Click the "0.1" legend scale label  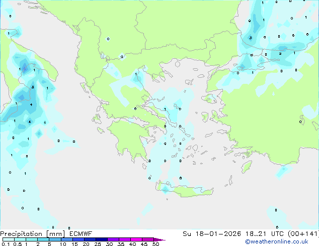pyautogui.click(x=6, y=244)
